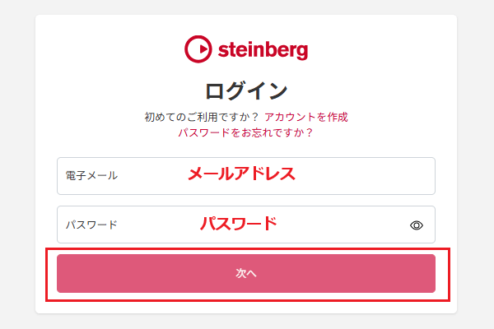Click the 次へ text inside the pink button

(x=246, y=273)
